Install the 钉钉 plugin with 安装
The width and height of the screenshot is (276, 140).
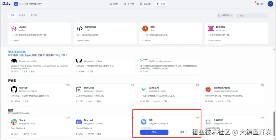(x=154, y=132)
